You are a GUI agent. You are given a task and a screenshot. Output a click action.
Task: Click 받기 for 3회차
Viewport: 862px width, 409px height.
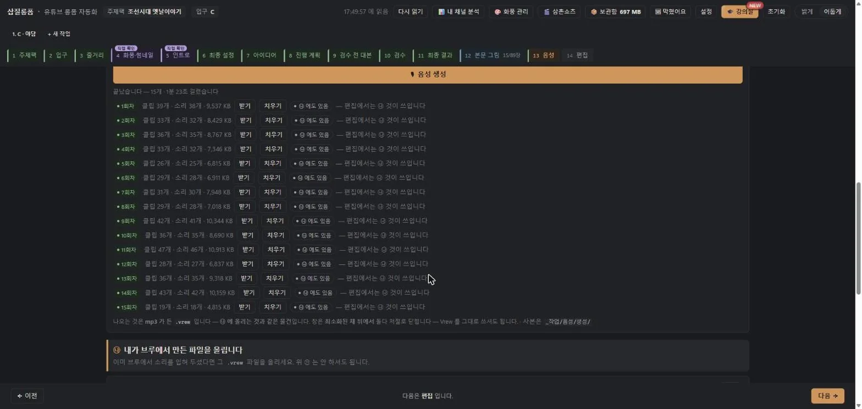(x=245, y=135)
